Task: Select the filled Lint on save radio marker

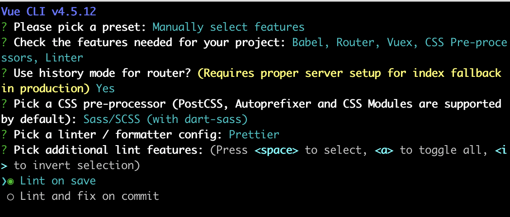Action: [x=11, y=182]
